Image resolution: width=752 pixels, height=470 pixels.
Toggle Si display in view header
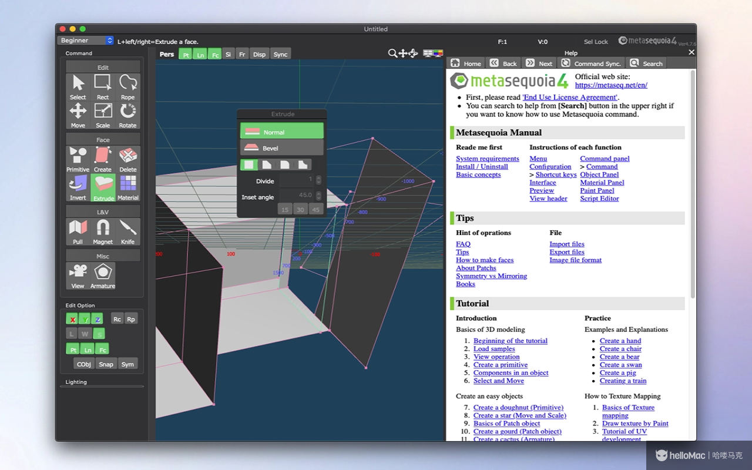point(228,54)
